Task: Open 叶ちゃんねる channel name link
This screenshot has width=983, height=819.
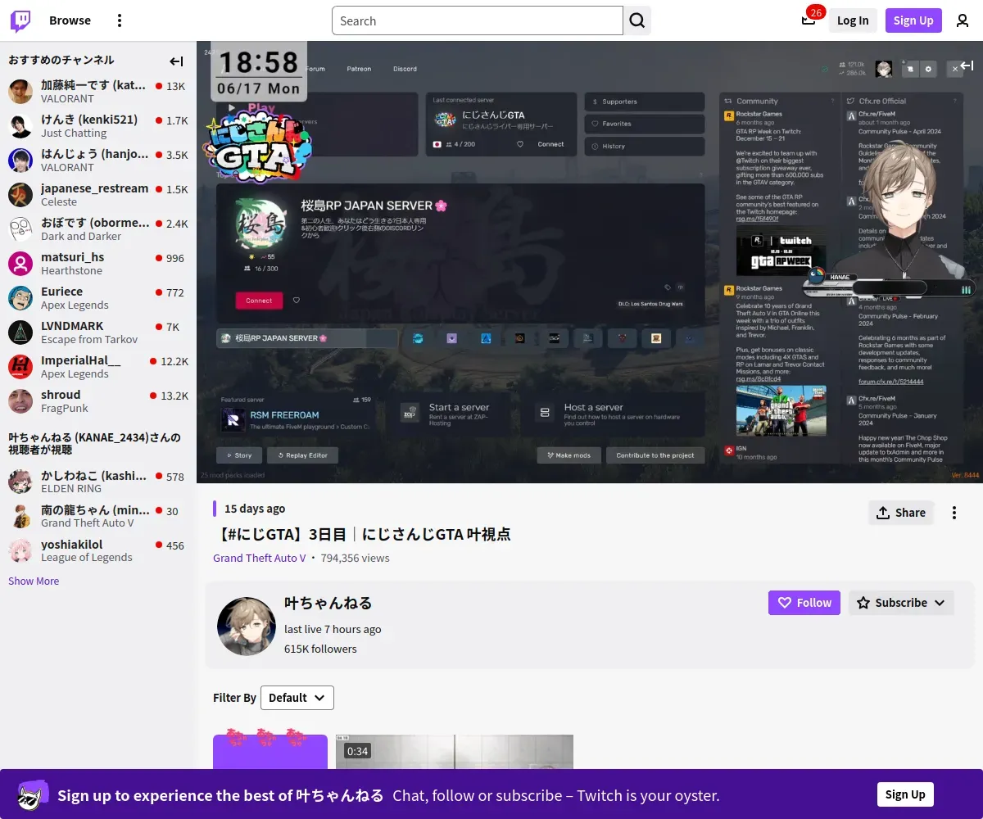Action: coord(328,603)
